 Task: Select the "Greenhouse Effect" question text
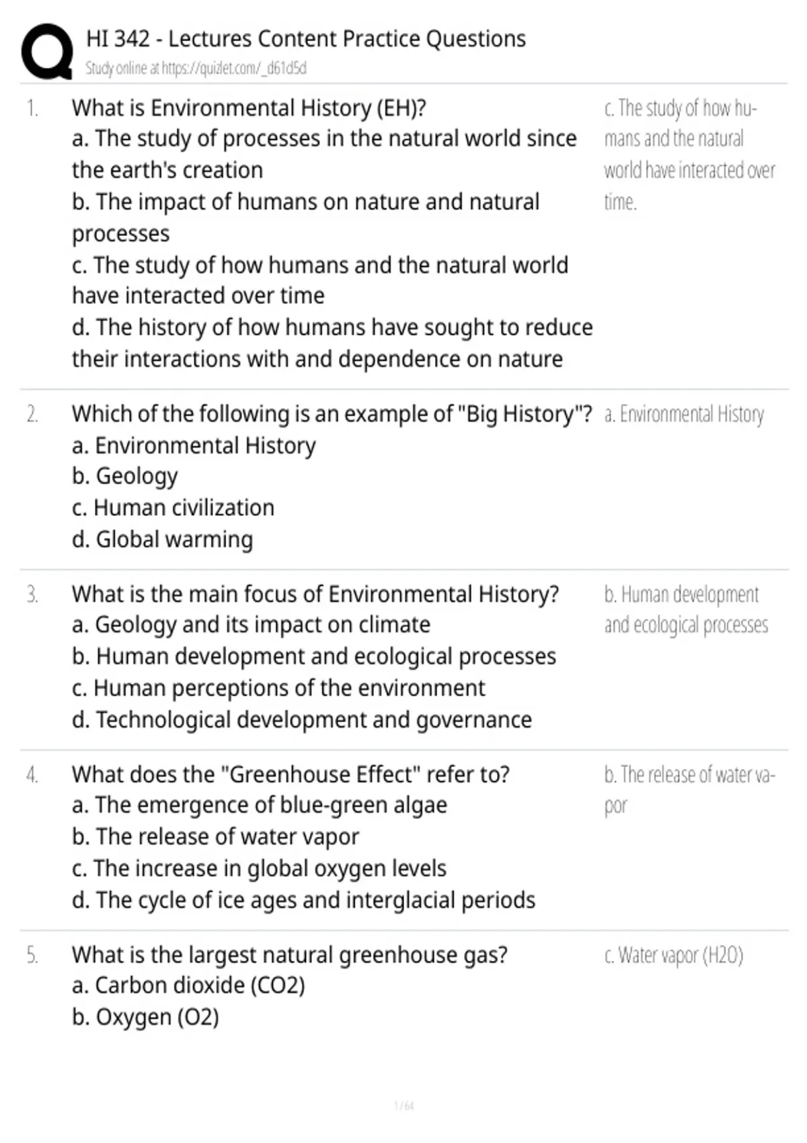click(x=291, y=775)
